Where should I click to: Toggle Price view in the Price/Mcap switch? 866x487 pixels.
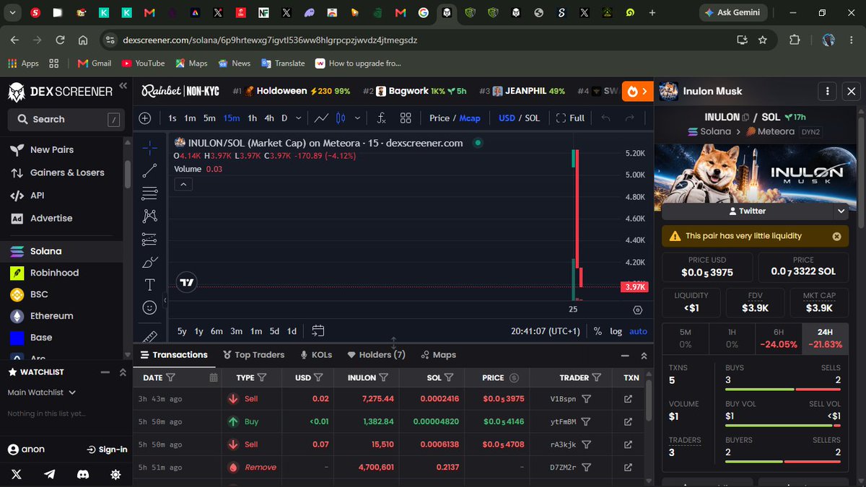439,118
